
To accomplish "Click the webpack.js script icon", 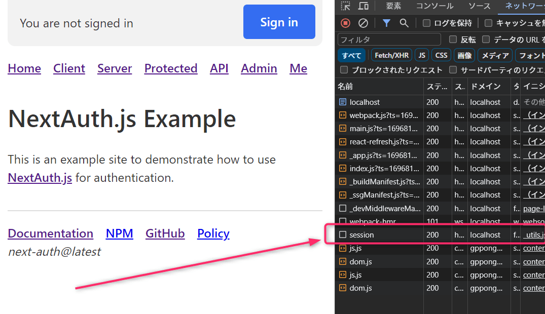I will tap(343, 115).
